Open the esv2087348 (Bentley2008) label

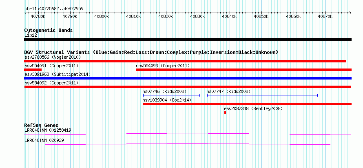click(x=253, y=108)
